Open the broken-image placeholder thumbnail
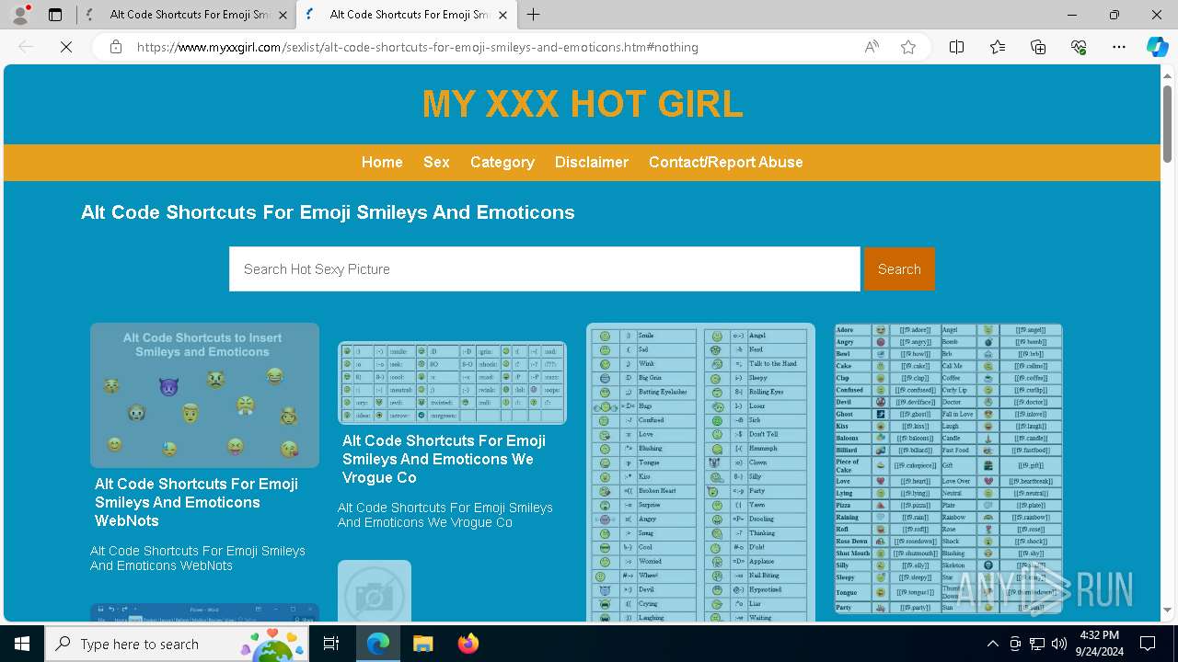Image resolution: width=1178 pixels, height=662 pixels. [x=375, y=591]
